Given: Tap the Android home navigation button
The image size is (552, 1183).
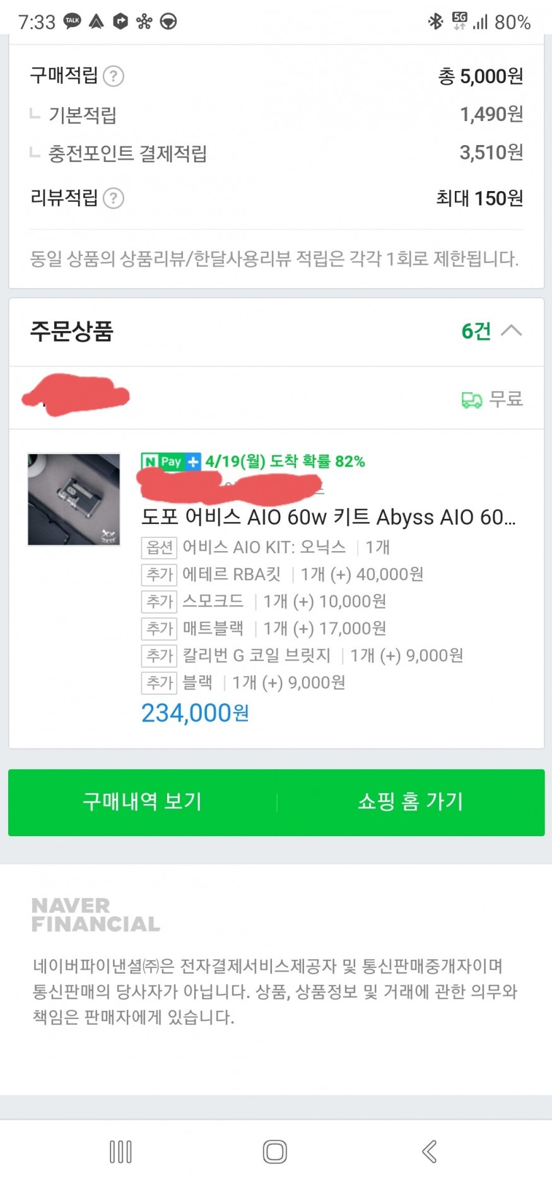Looking at the screenshot, I should click(x=275, y=1151).
